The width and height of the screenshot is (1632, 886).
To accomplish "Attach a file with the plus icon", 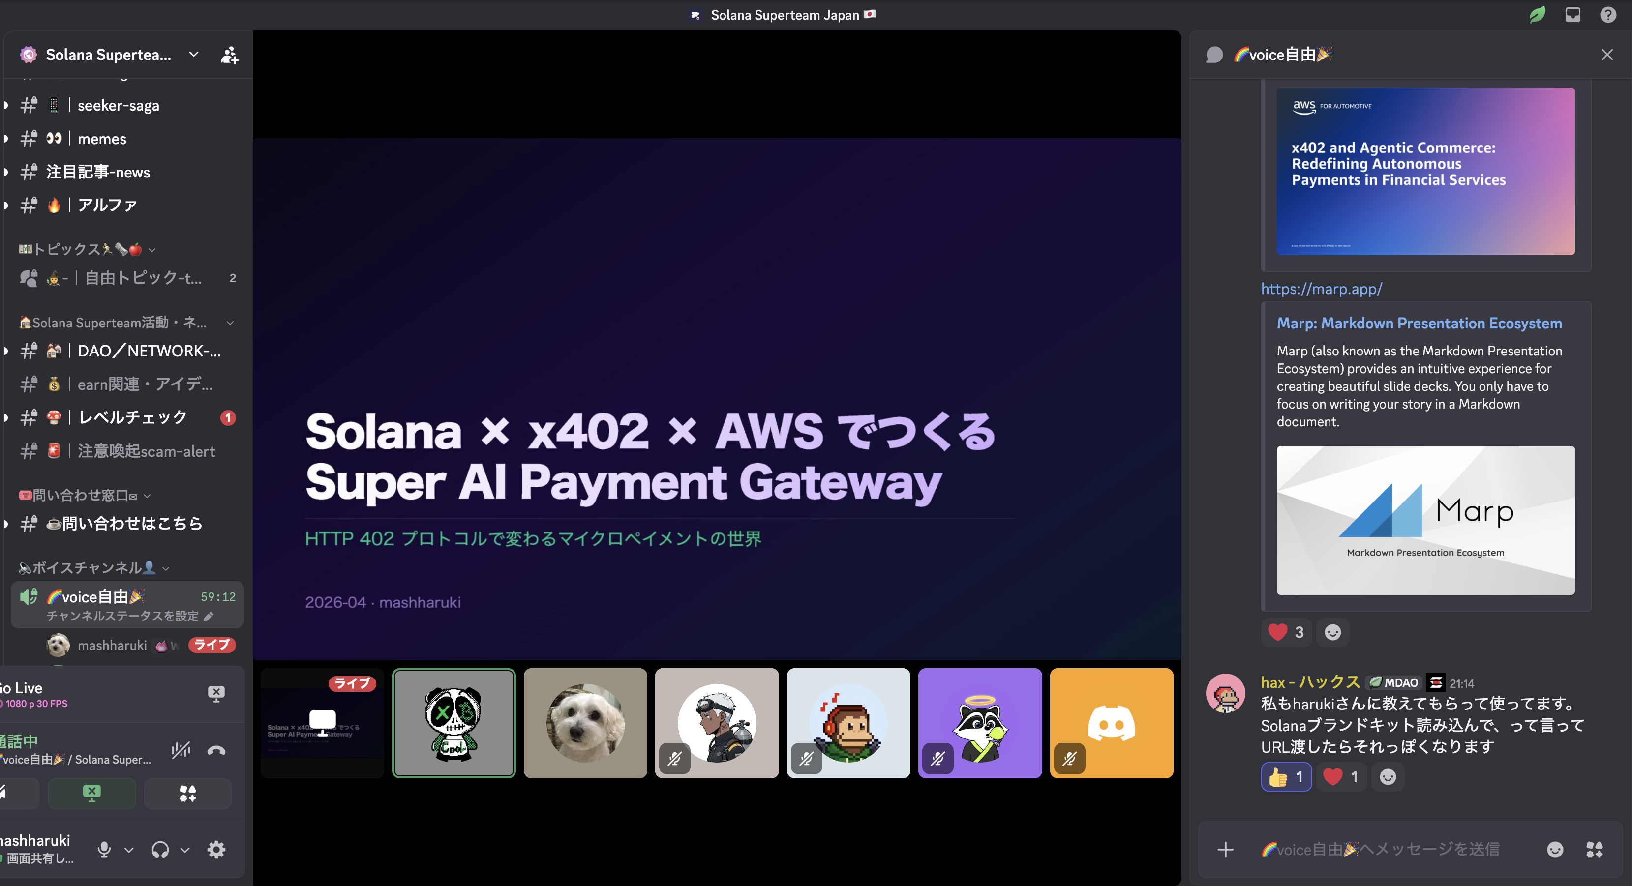I will 1226,849.
